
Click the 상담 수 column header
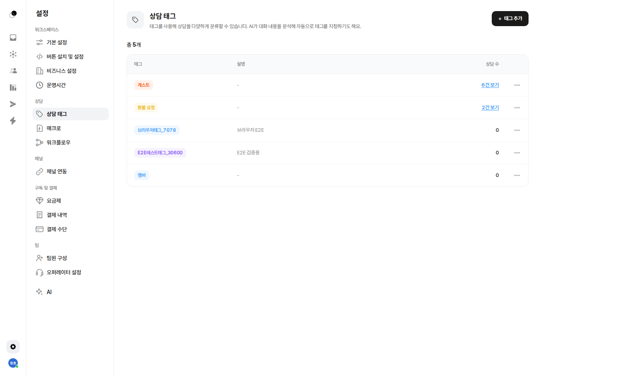[x=492, y=64]
